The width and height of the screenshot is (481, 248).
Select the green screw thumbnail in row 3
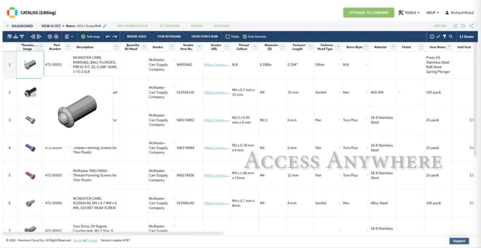point(30,120)
